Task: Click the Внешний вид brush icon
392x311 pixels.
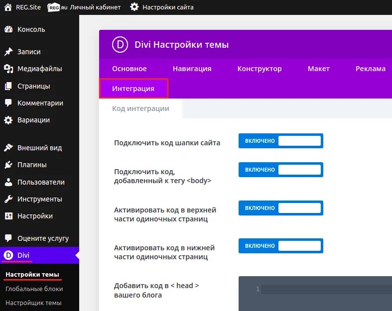Action: [x=8, y=148]
